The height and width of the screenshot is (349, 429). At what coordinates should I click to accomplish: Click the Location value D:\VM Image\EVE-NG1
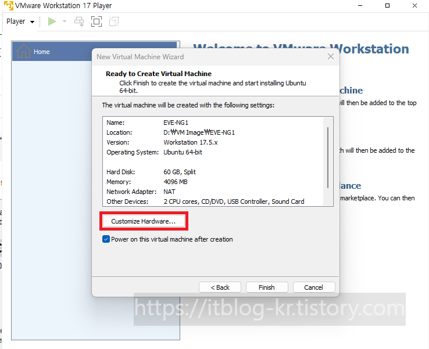point(199,132)
